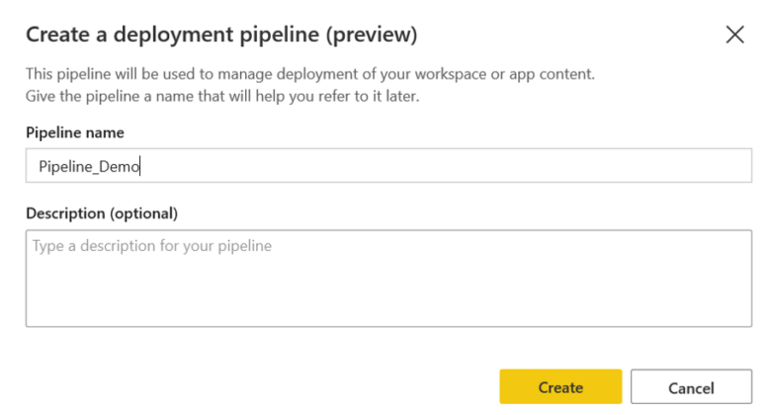Image resolution: width=766 pixels, height=415 pixels.
Task: Click the yellow Create button
Action: (560, 387)
